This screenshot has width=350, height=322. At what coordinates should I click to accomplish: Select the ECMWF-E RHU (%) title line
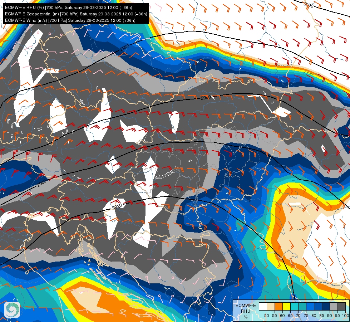tap(69, 8)
